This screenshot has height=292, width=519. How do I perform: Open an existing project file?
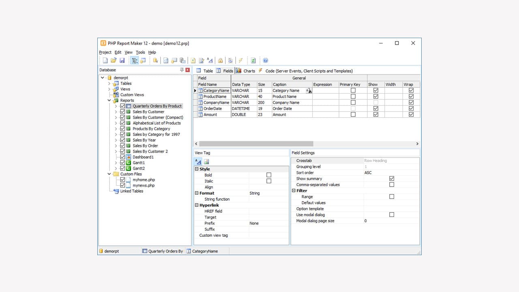click(114, 60)
